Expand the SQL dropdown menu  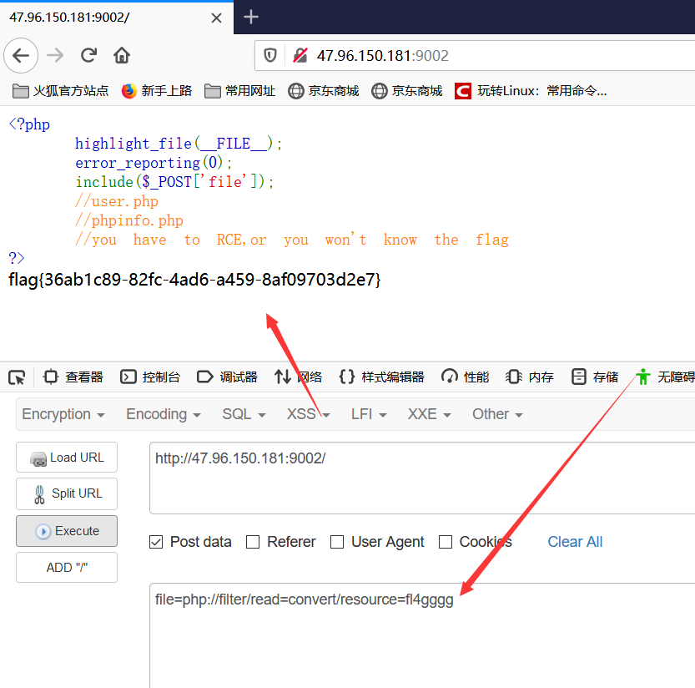click(244, 414)
